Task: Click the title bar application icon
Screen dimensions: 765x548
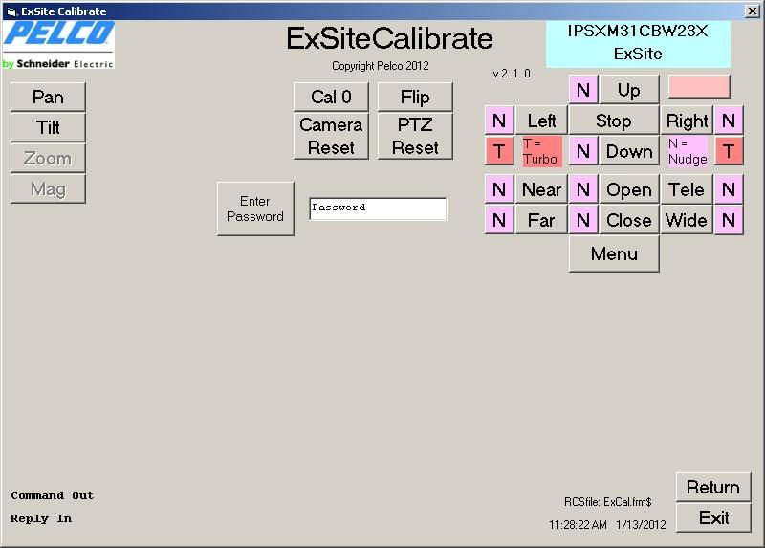Action: (x=11, y=11)
